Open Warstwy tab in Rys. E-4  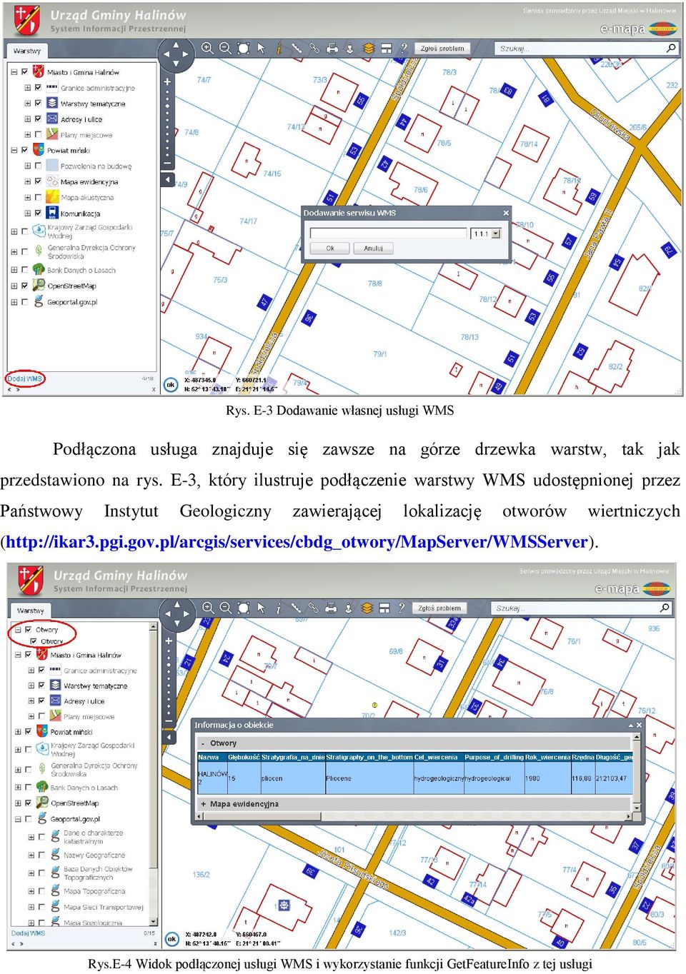coord(30,611)
